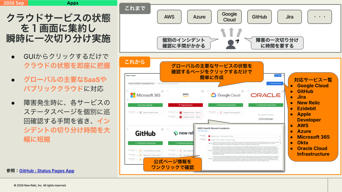Click Go to status page on Oracle card
342x192 pixels.
tap(266, 119)
